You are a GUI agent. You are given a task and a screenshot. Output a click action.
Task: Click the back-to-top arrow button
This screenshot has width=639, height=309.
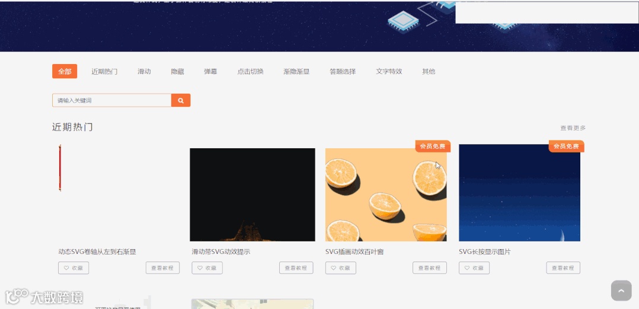coord(621,291)
